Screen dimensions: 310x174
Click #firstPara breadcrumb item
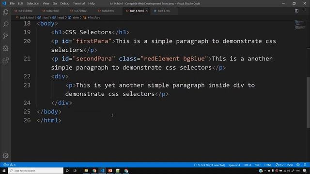point(94,17)
